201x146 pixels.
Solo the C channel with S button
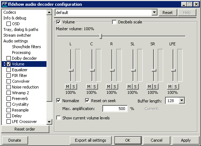tap(94, 87)
